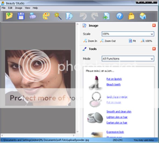Open the File menu
Screen dimensions: 159x143
pyautogui.click(x=4, y=8)
